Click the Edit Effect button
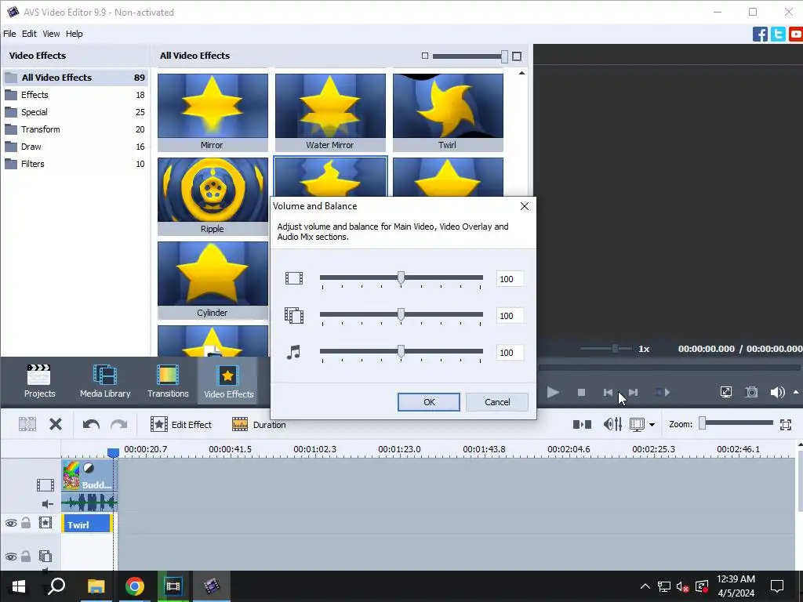Screen dimensions: 803x602 coord(181,424)
